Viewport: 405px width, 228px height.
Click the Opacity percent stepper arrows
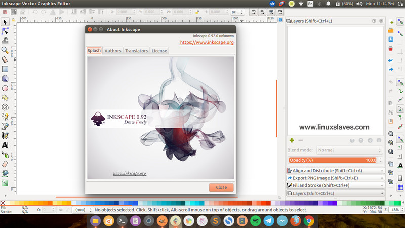coord(380,160)
